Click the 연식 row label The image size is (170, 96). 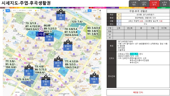pos(112,24)
